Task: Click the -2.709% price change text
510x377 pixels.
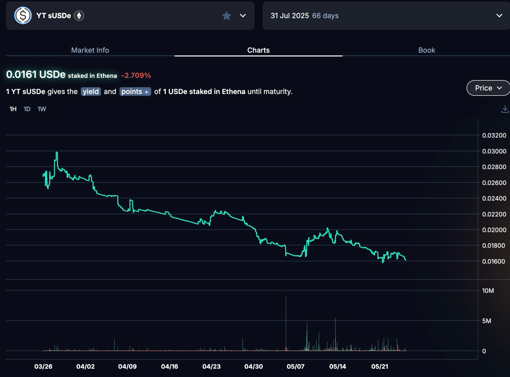Action: pos(136,75)
